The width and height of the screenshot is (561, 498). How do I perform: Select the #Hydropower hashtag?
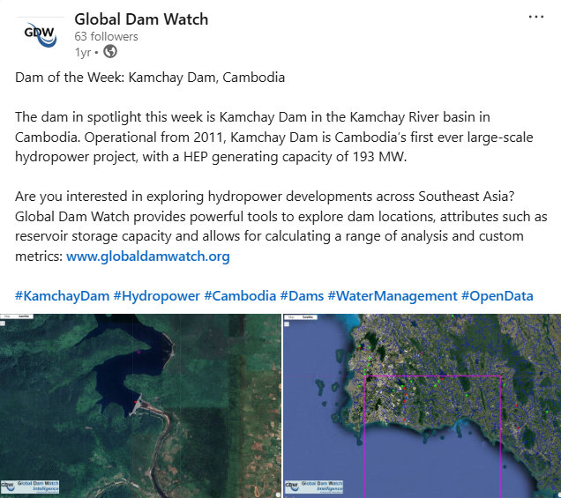pyautogui.click(x=156, y=296)
